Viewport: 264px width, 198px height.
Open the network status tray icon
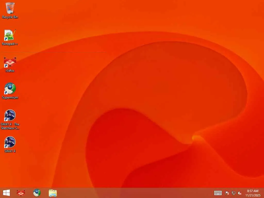tap(233, 193)
